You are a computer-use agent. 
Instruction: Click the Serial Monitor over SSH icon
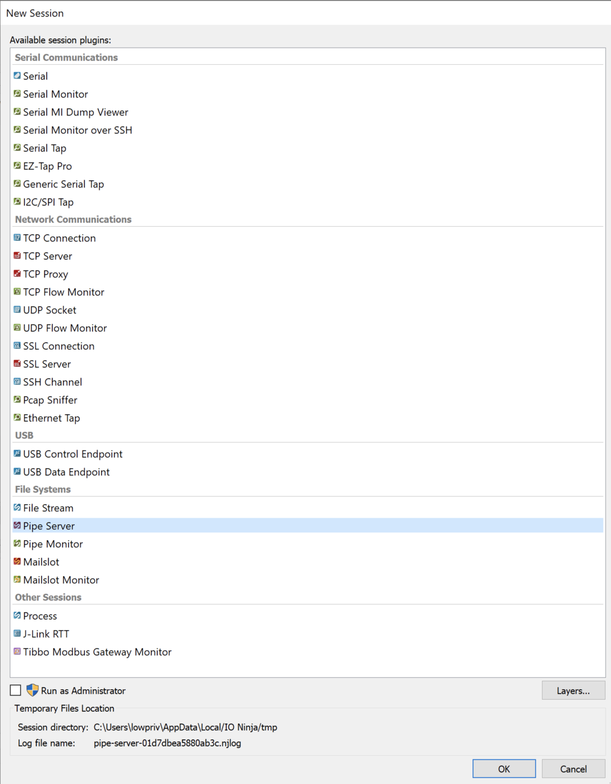[17, 130]
